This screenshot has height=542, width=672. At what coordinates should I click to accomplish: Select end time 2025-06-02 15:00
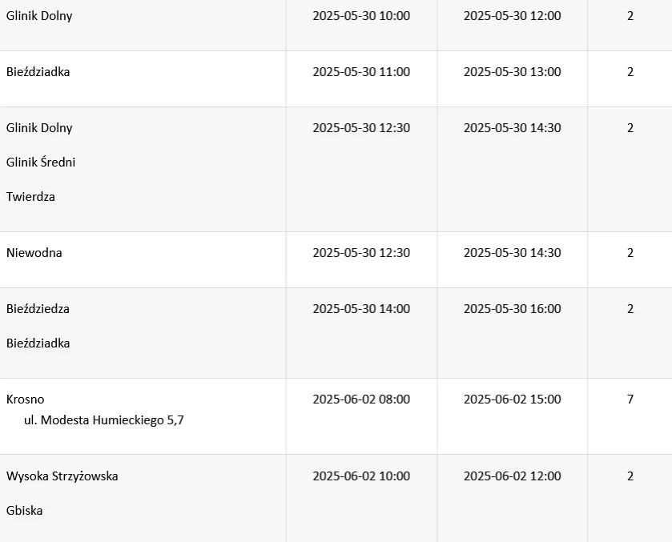coord(512,399)
